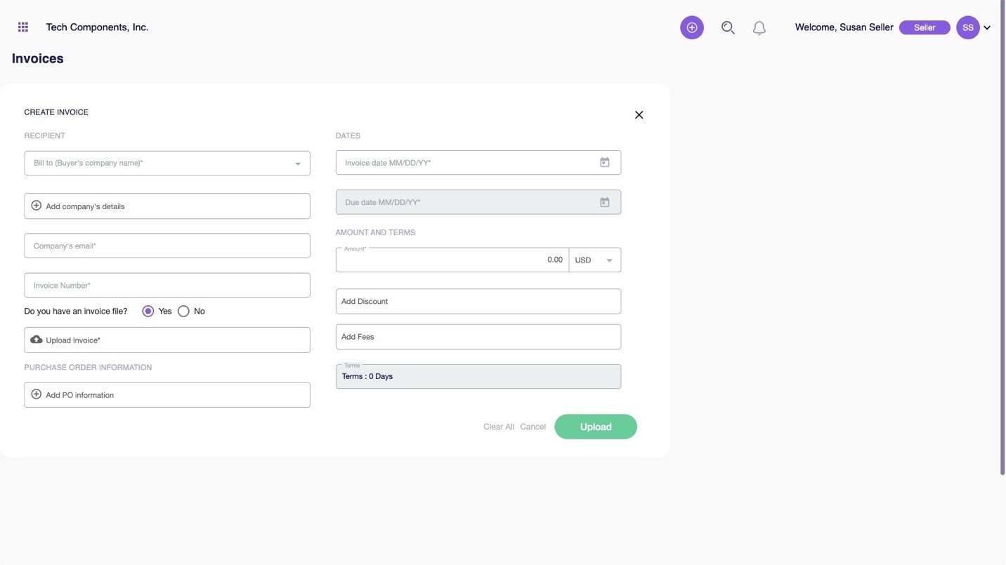
Task: Click the purple plus create icon
Action: click(x=691, y=27)
